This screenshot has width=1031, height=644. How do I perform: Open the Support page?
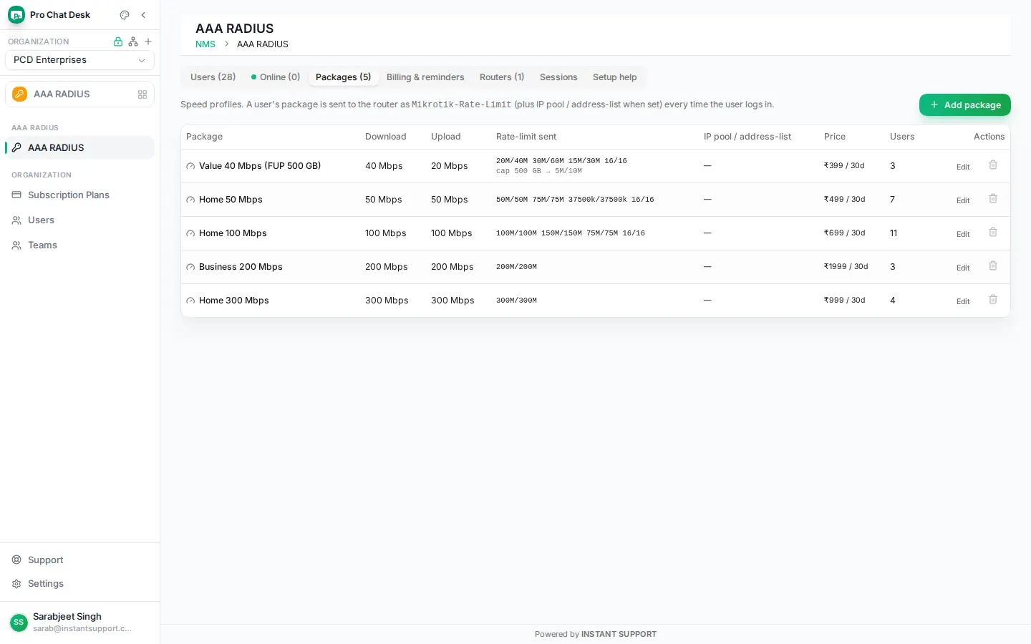click(79, 560)
